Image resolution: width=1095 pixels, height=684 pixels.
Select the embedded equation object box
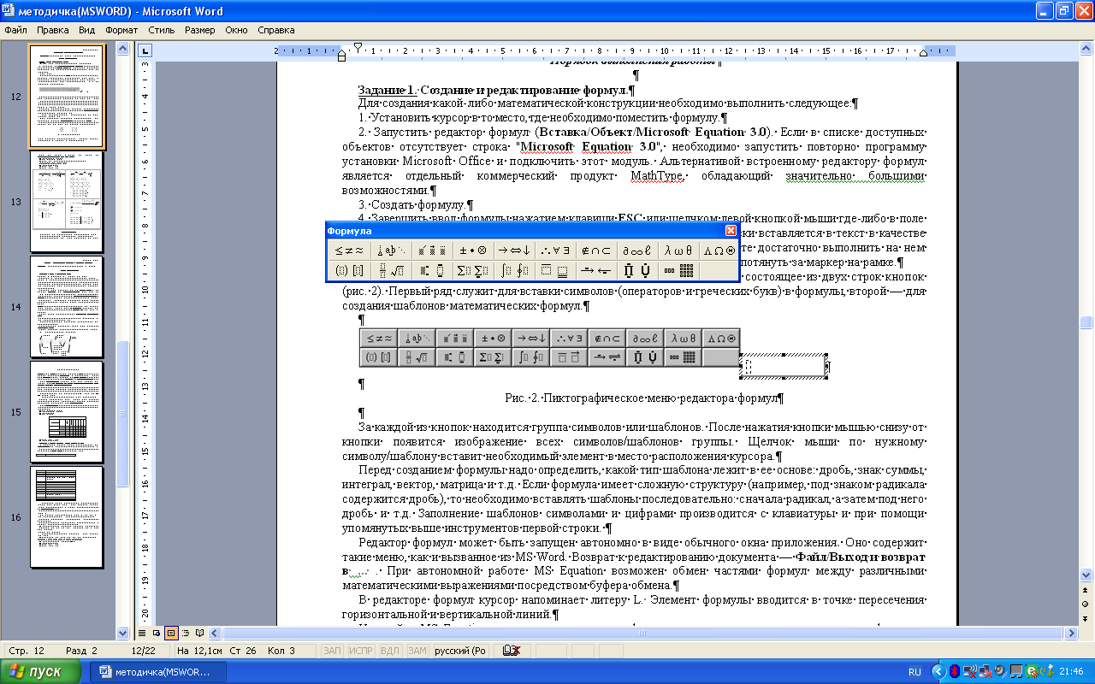(784, 367)
